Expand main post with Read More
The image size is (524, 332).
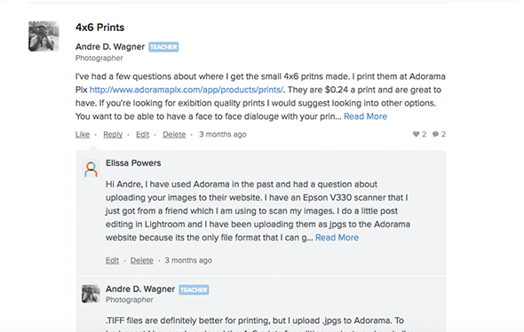coord(366,116)
